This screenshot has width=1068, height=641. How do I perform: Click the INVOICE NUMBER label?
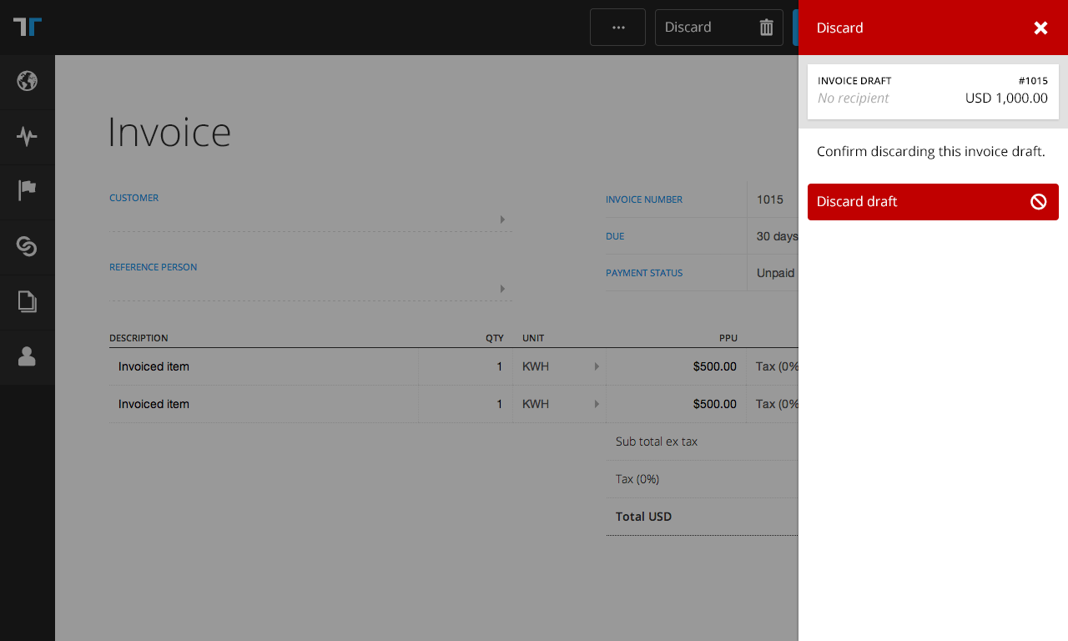644,199
